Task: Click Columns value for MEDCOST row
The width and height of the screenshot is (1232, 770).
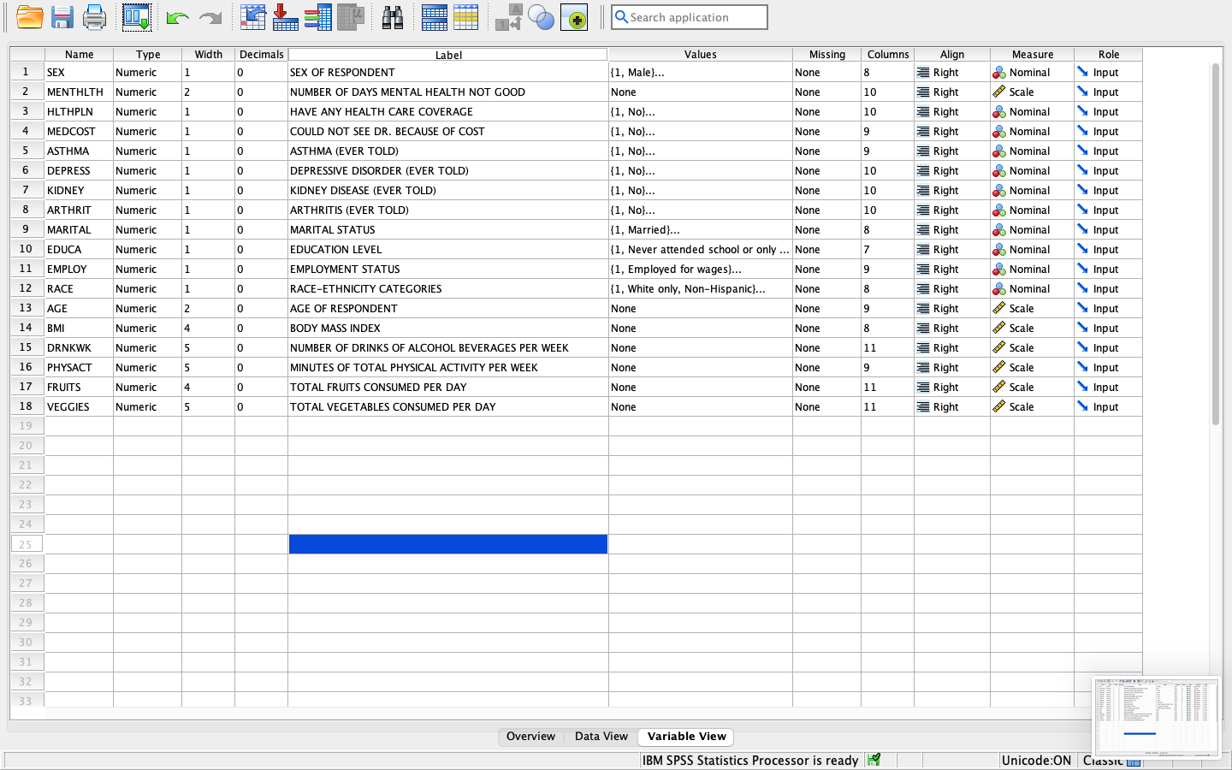Action: point(887,131)
